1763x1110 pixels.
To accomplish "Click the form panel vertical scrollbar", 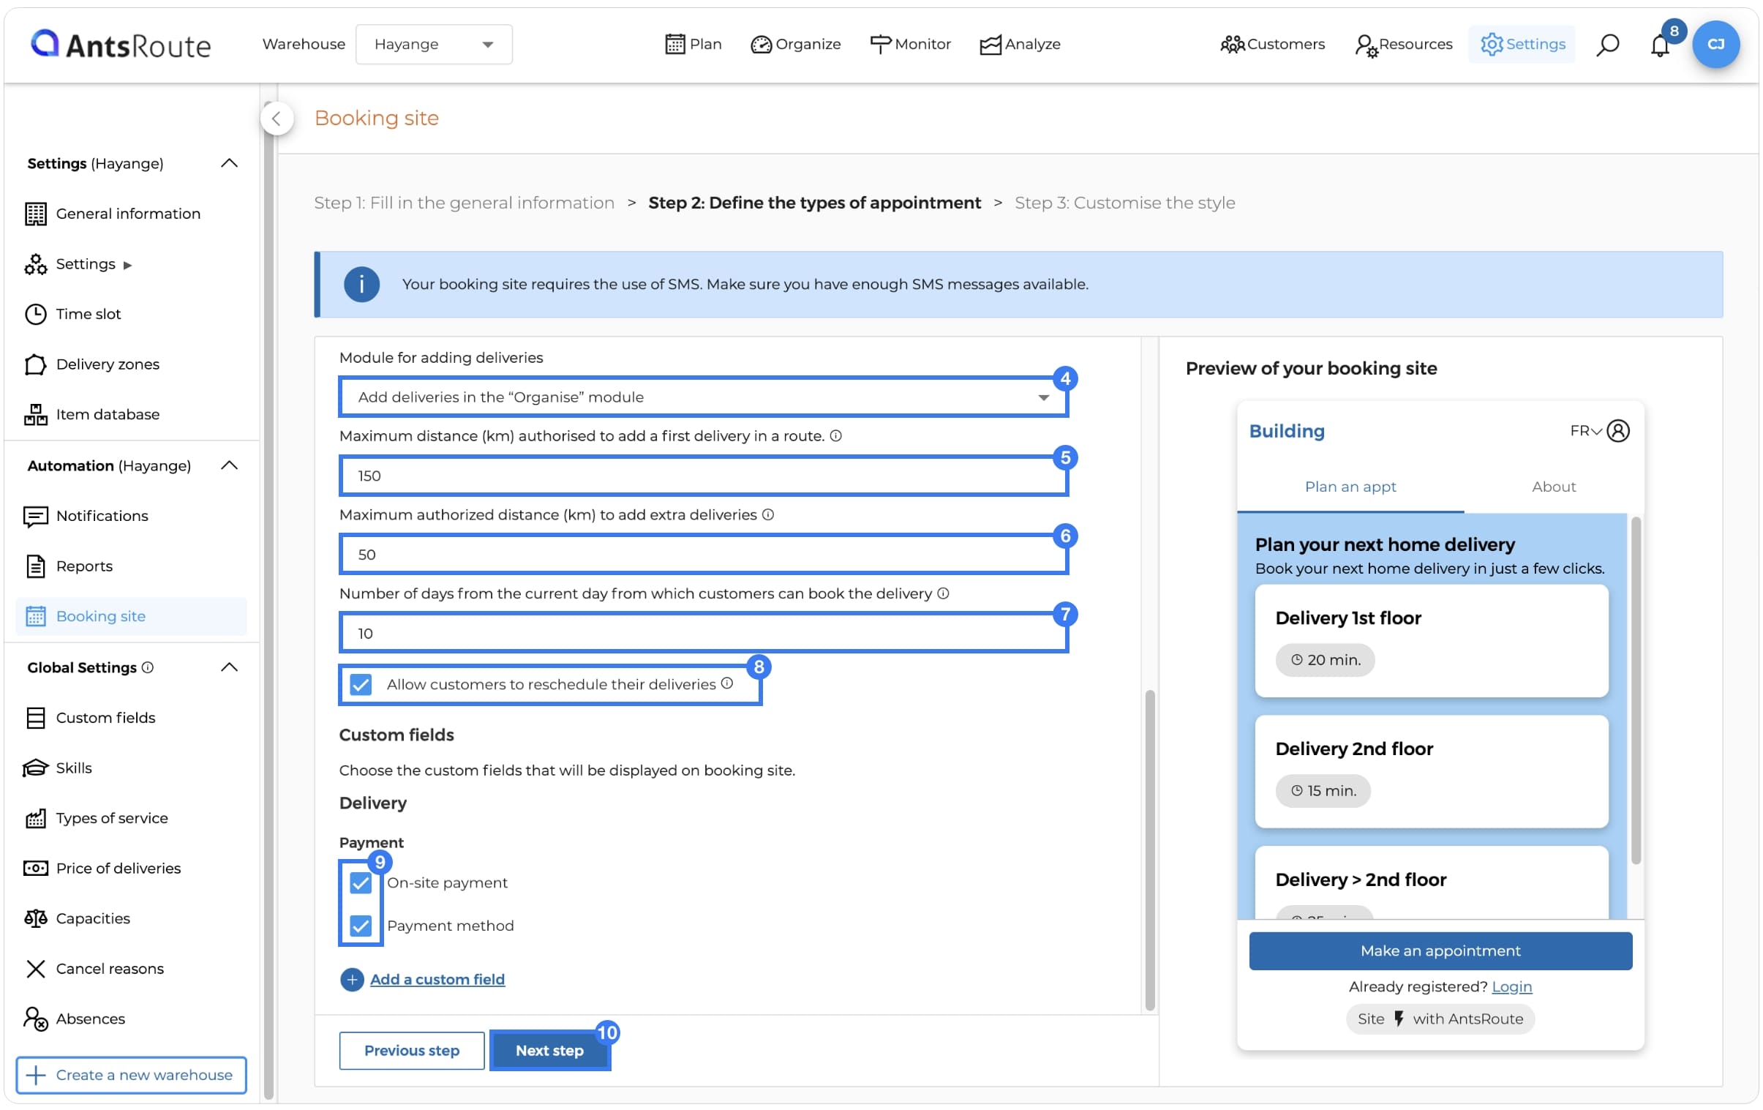I will (x=1150, y=850).
